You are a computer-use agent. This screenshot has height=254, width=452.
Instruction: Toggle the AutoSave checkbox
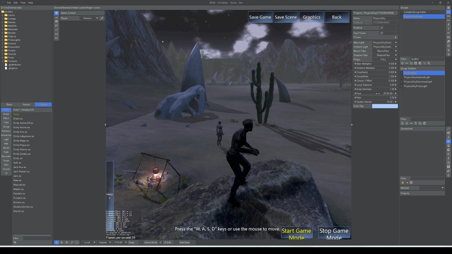(x=193, y=242)
